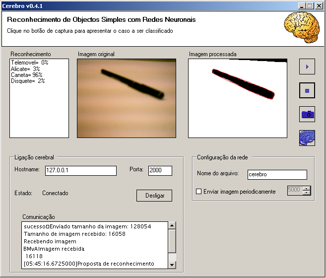Click Comunicação log scroll up arrow
This screenshot has width=326, height=278.
pos(172,225)
